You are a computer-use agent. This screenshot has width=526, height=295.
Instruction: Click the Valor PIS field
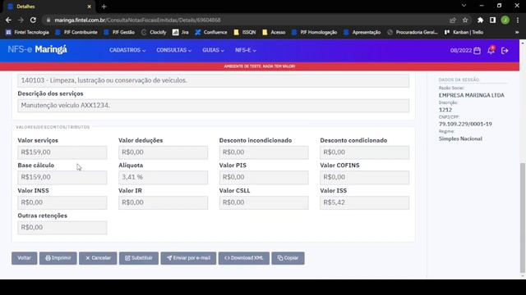pos(264,177)
